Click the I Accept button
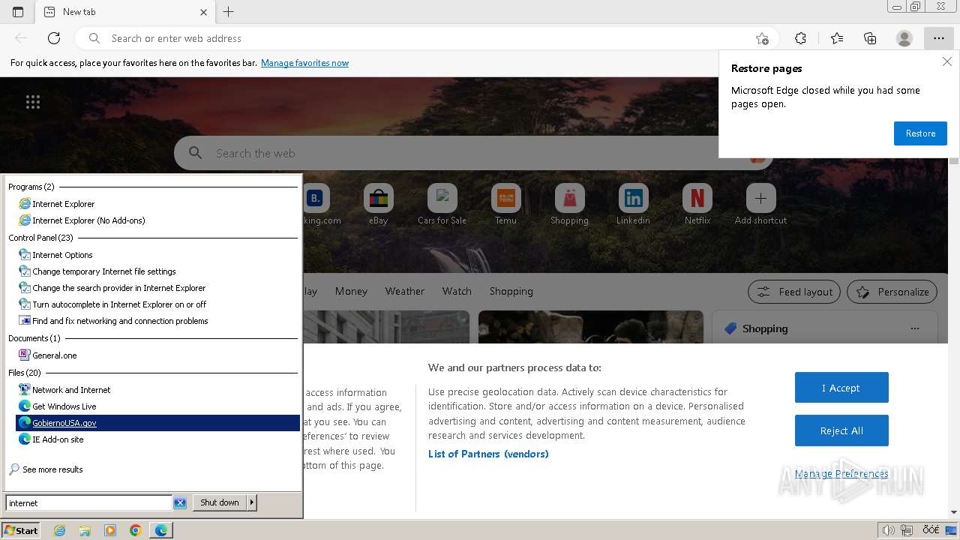960x540 pixels. pos(841,388)
